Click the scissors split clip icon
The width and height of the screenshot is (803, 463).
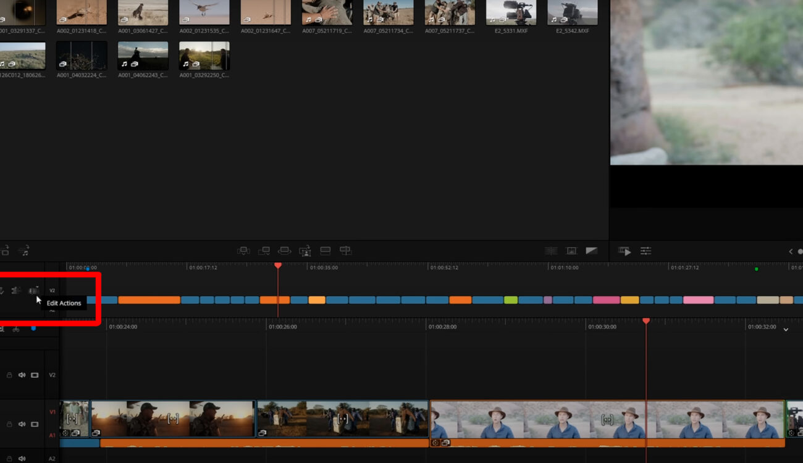(16, 328)
